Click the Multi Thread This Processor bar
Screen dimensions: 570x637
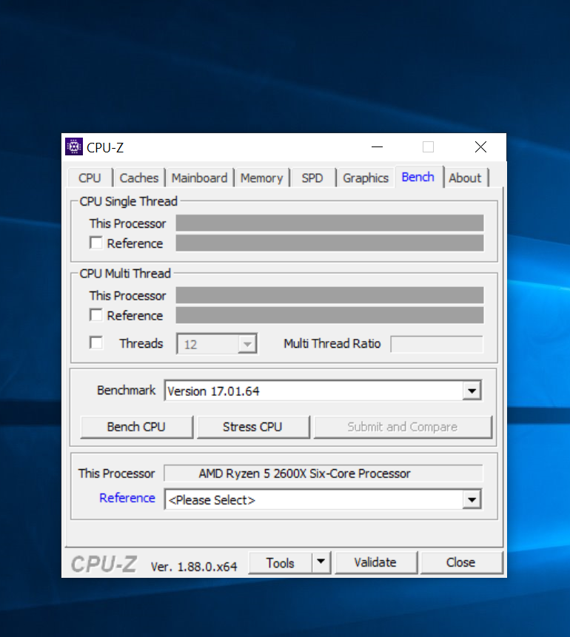pyautogui.click(x=329, y=295)
